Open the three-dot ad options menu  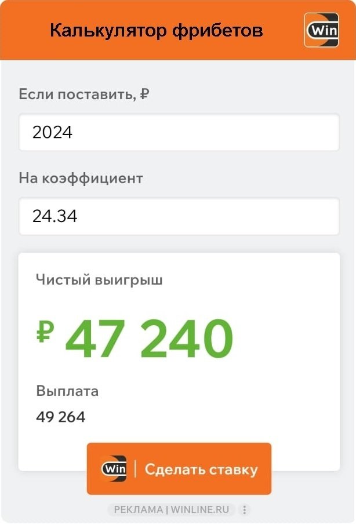click(x=245, y=510)
